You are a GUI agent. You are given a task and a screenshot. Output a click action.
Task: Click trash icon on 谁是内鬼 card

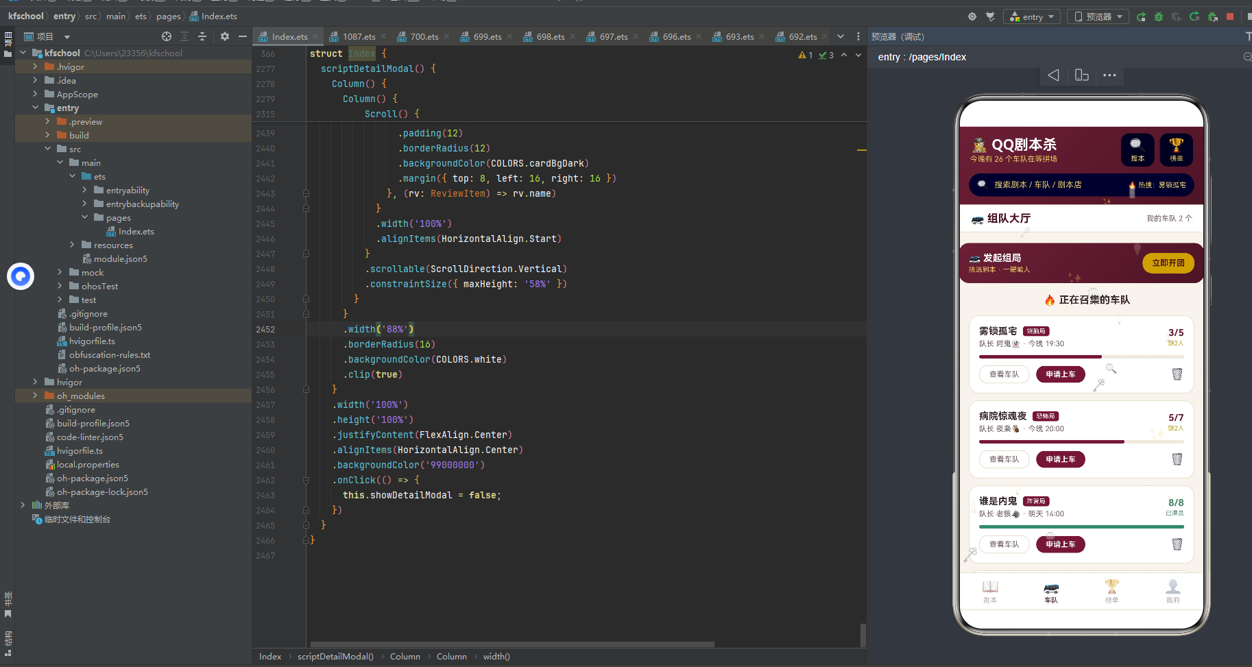1177,544
